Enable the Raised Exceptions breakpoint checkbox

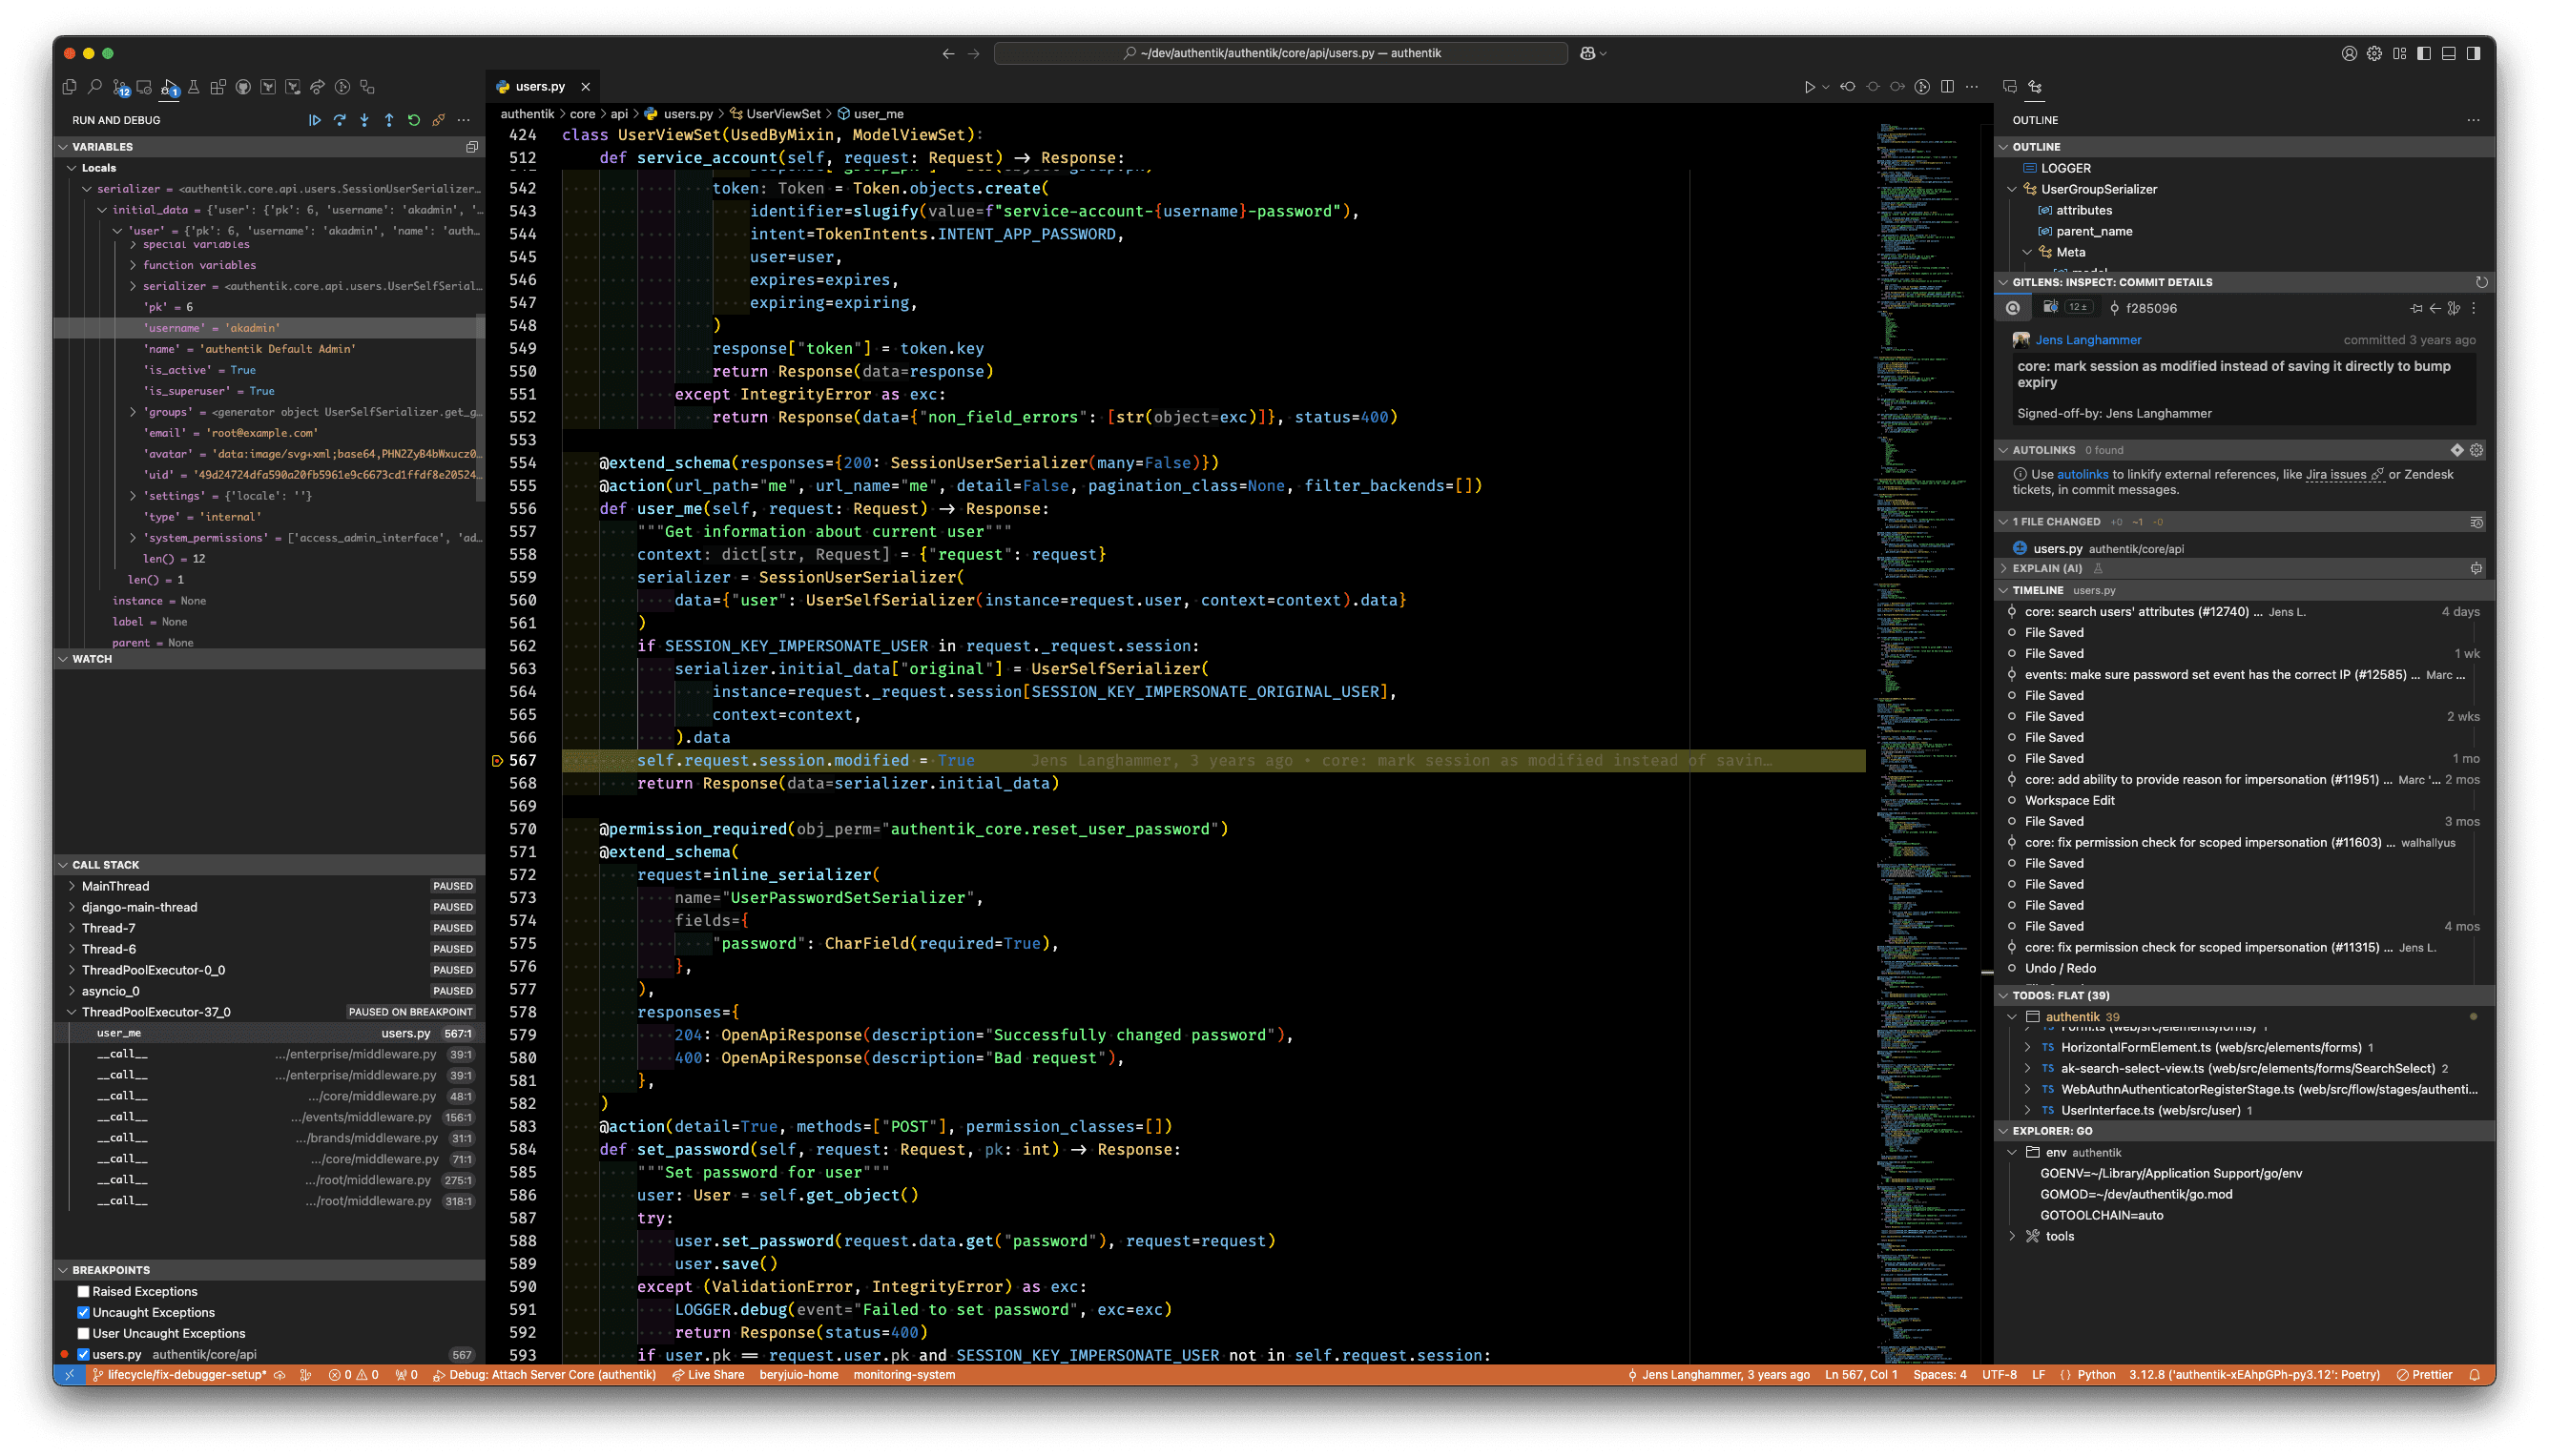coord(84,1291)
